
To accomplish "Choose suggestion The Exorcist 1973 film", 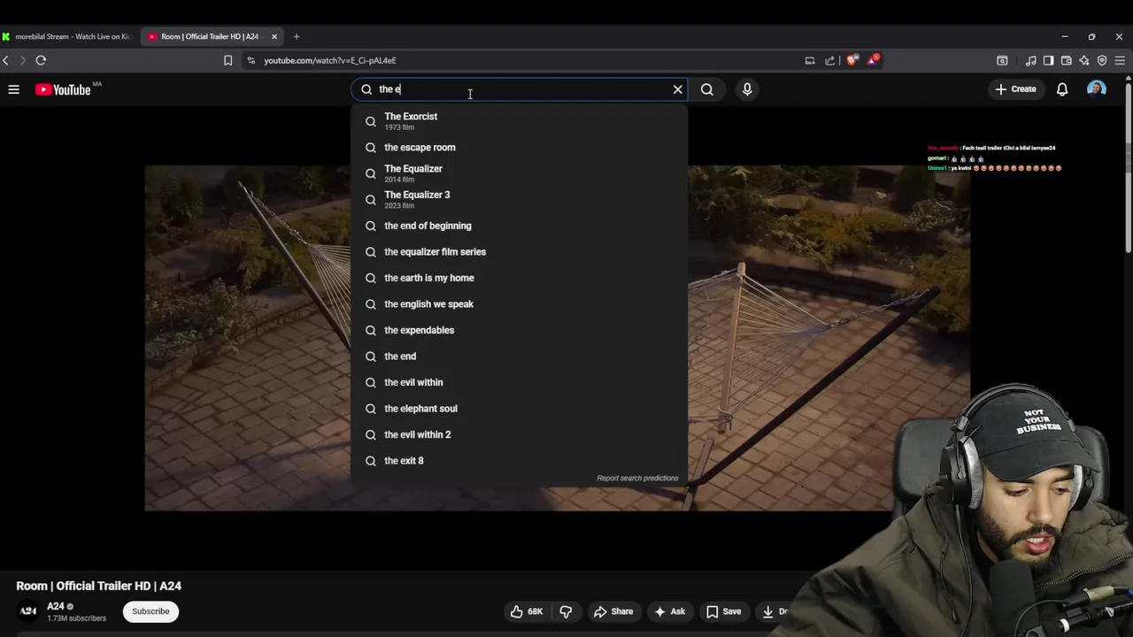I will (x=519, y=120).
